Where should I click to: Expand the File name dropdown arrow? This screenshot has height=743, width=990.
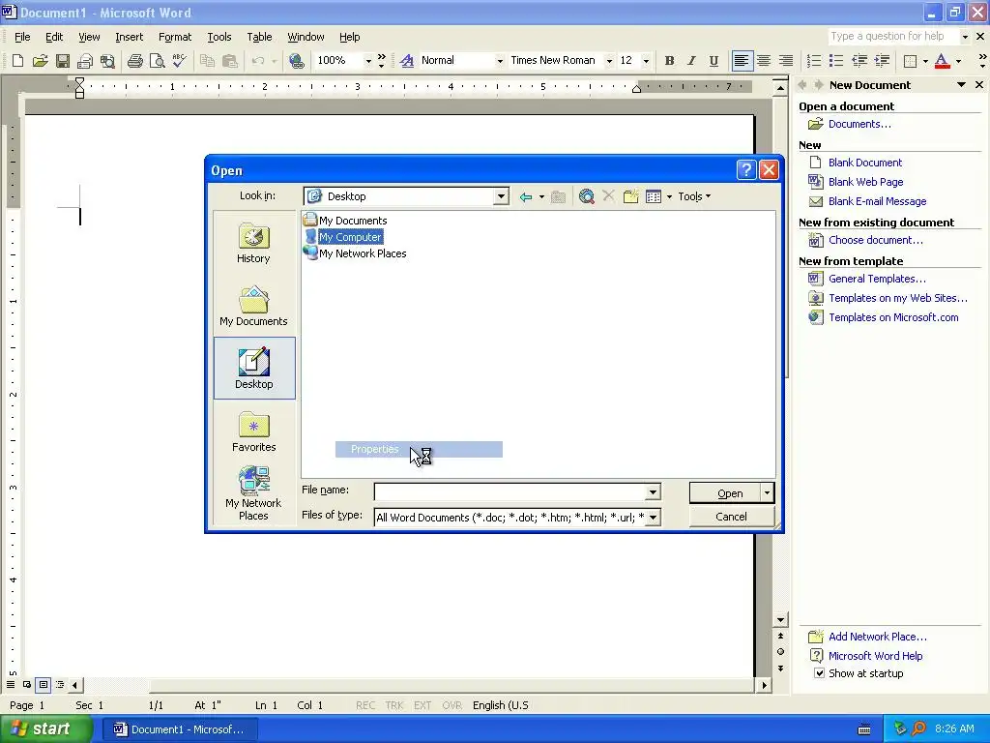[653, 491]
